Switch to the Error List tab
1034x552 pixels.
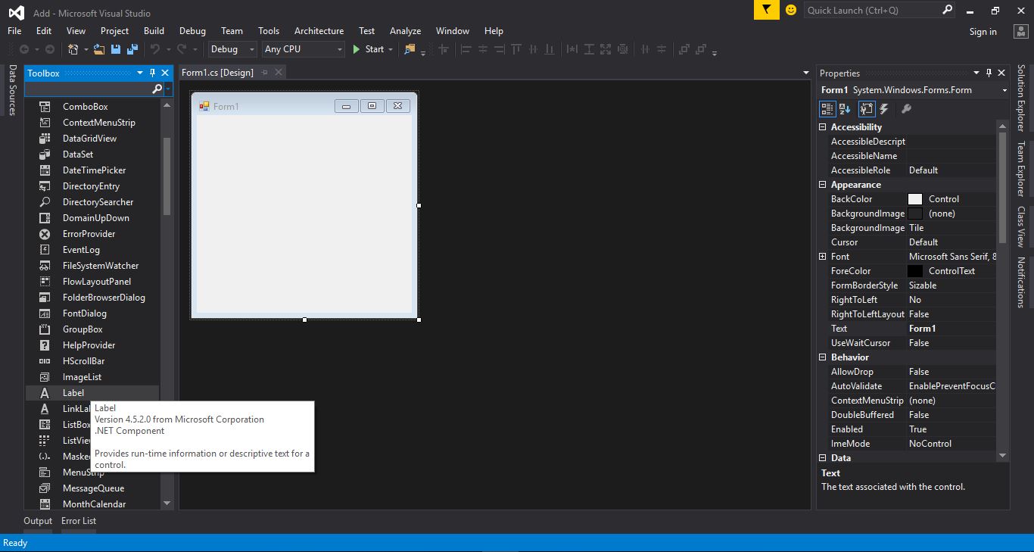point(79,521)
